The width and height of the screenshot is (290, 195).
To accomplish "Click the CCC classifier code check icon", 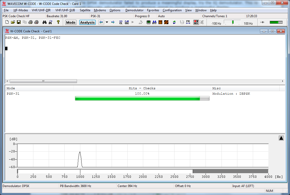I will pyautogui.click(x=127, y=22).
